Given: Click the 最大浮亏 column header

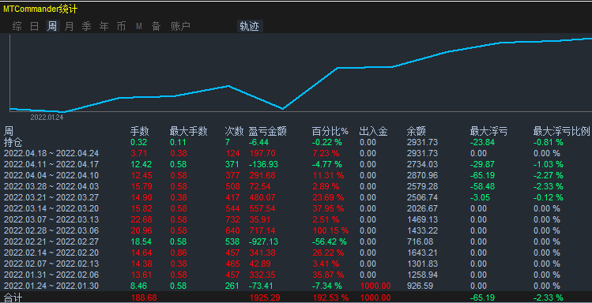Looking at the screenshot, I should point(489,131).
